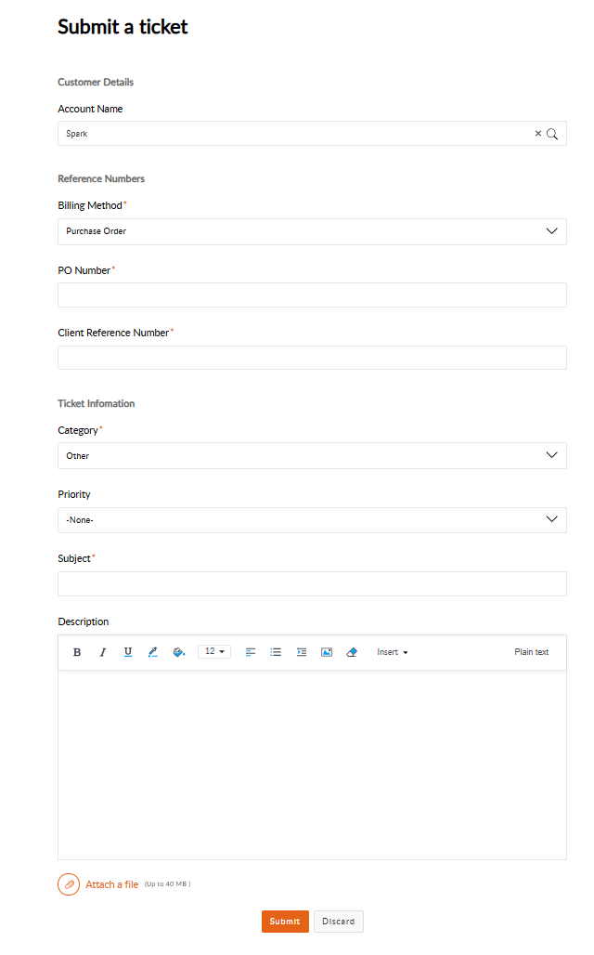Open the background fill color tool

[179, 652]
